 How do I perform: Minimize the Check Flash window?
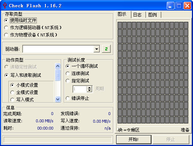click(x=170, y=6)
